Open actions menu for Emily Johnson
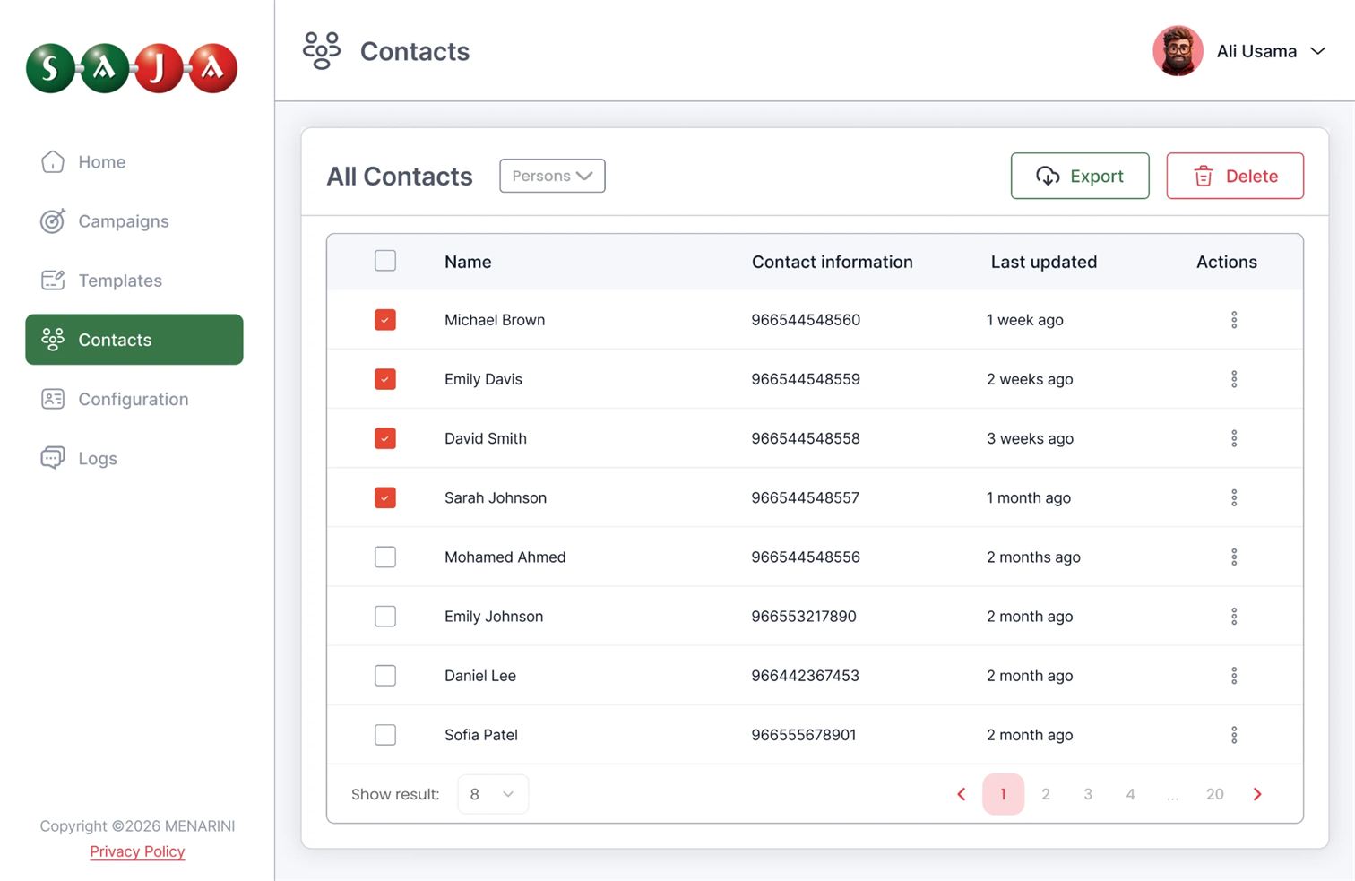 [1234, 616]
